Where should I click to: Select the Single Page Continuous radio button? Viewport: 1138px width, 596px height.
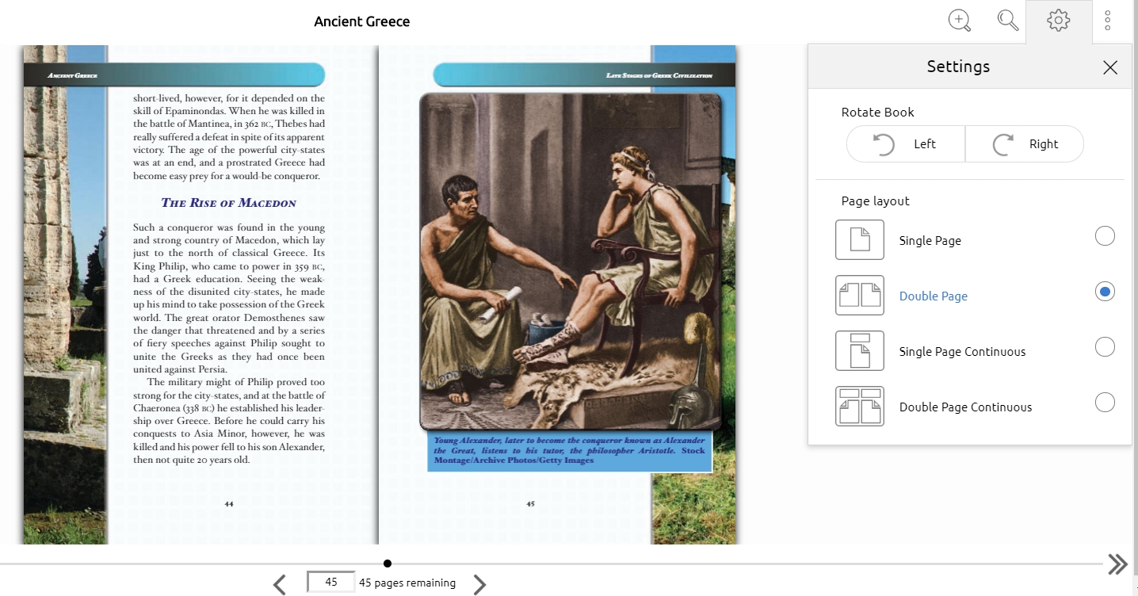[x=1105, y=346]
